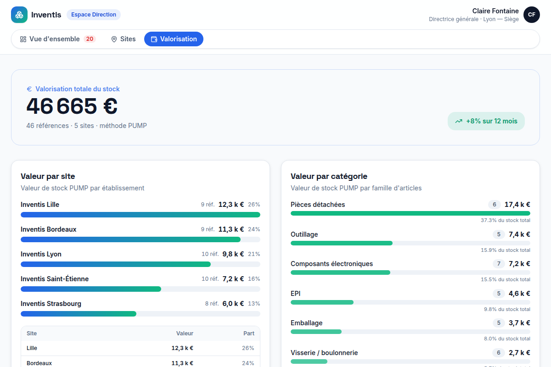Click the Inventis Lyon progress bar
Screen dimensions: 551x367
(x=141, y=264)
